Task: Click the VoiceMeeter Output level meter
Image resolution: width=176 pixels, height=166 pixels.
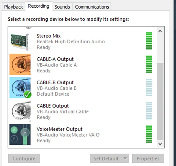Action: click(149, 134)
